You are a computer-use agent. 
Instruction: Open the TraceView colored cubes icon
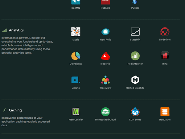tap(105, 80)
